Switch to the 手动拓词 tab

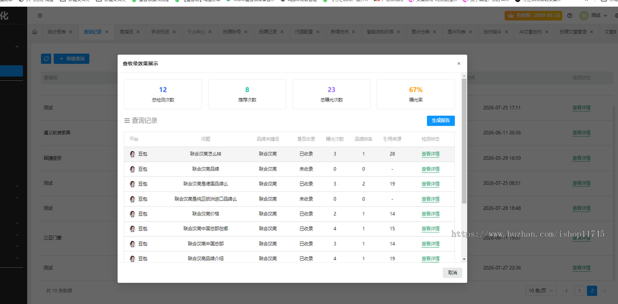tap(160, 32)
